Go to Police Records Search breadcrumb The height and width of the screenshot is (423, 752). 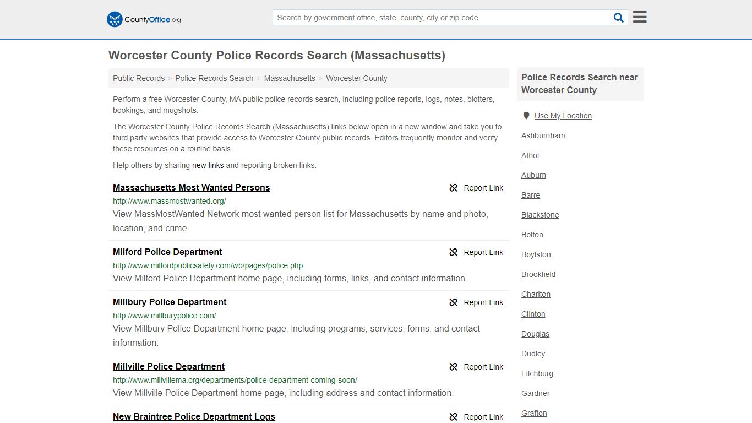click(214, 78)
